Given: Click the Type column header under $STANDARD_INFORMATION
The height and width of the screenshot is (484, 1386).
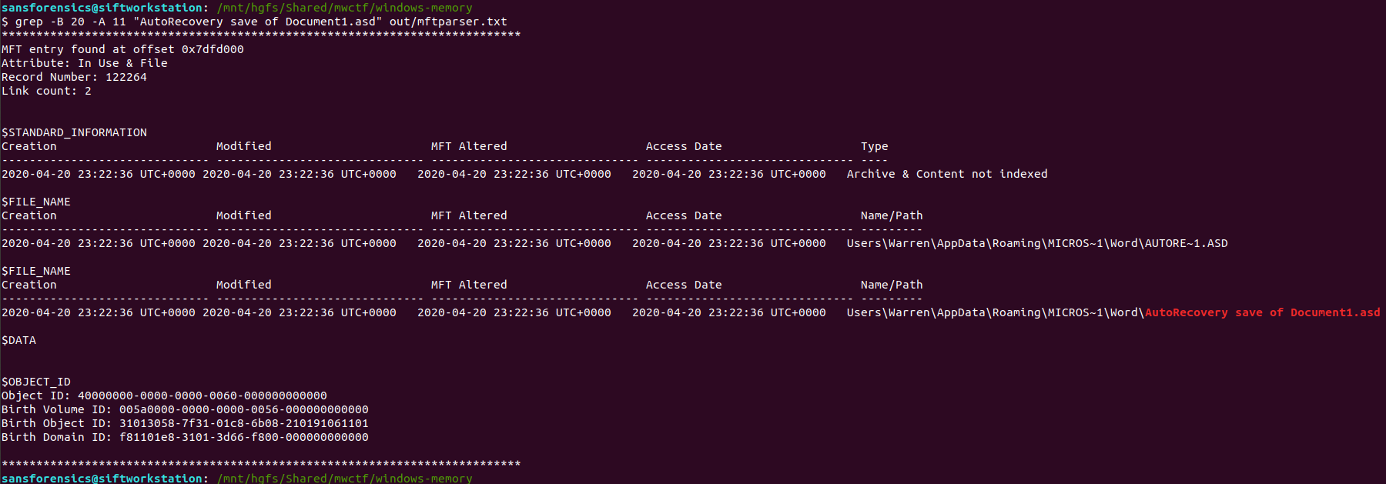Looking at the screenshot, I should [874, 146].
